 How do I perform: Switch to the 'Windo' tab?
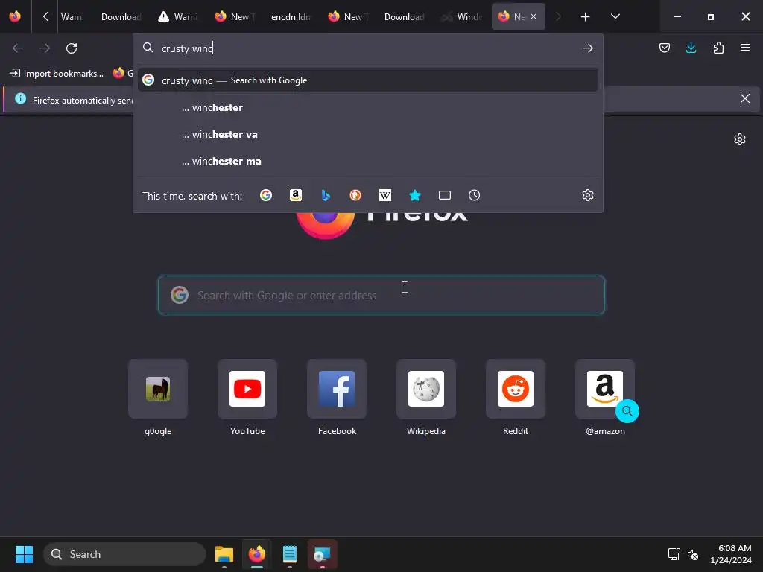tap(460, 17)
